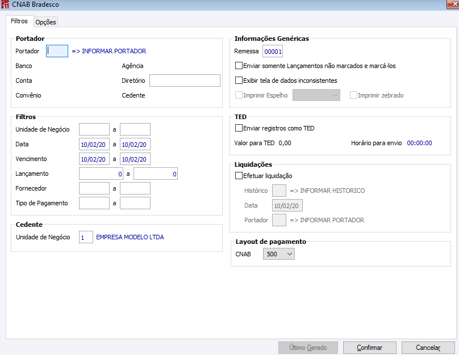Click the Lançamento end number field

[x=156, y=174]
